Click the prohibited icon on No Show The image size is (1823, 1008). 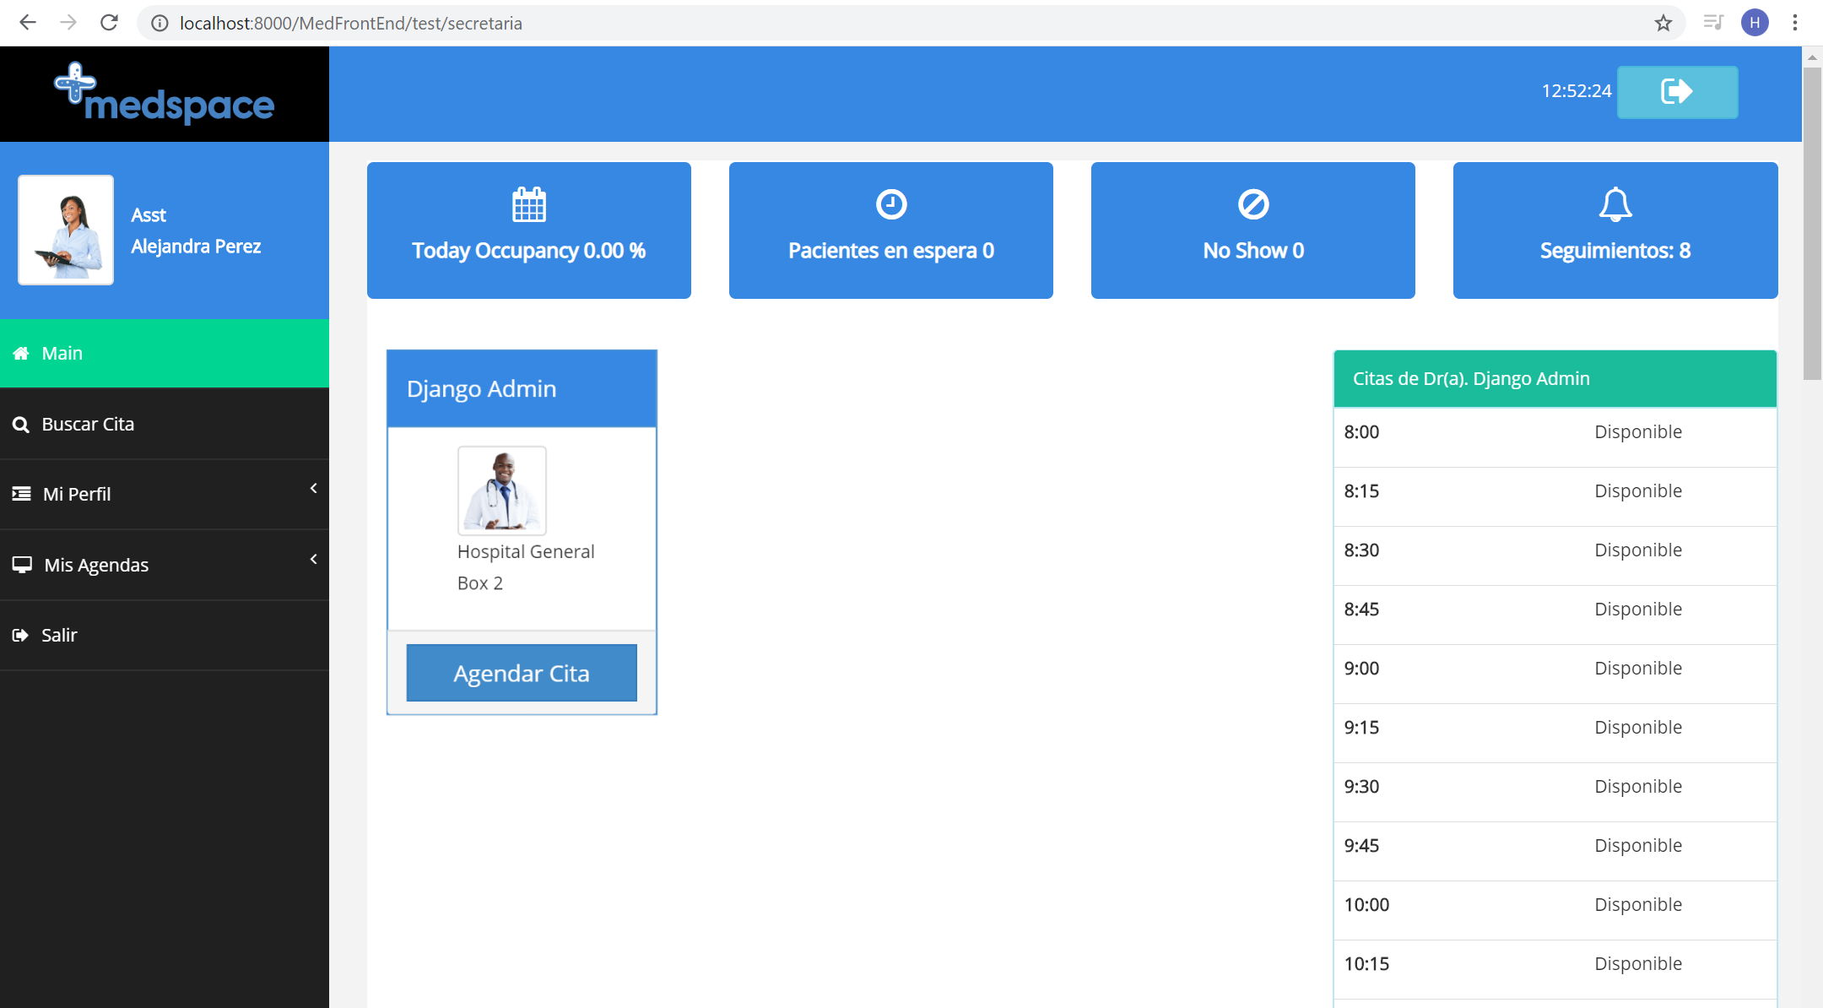(1253, 204)
